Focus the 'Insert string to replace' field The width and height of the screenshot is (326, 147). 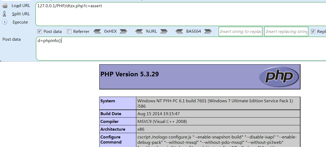(240, 31)
